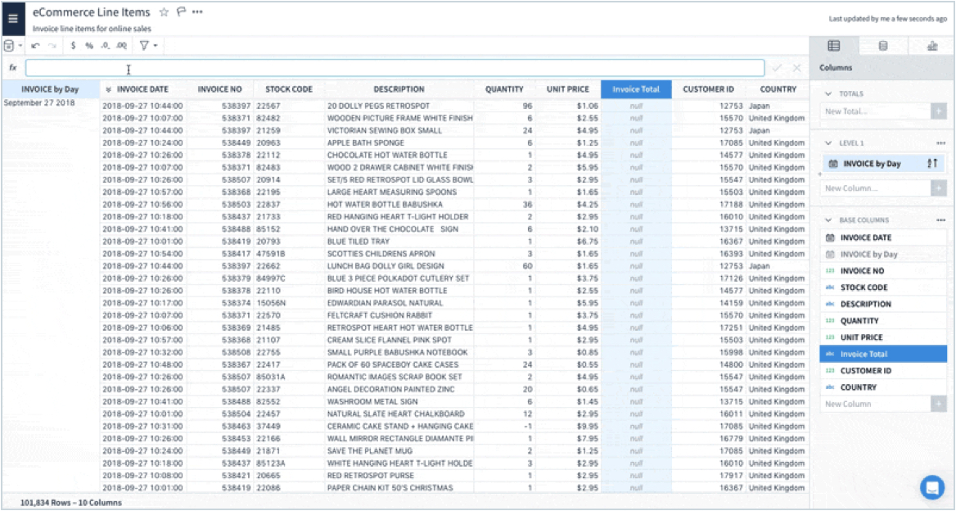Image resolution: width=956 pixels, height=511 pixels.
Task: Select Invoice Total in columns panel
Action: coord(883,354)
